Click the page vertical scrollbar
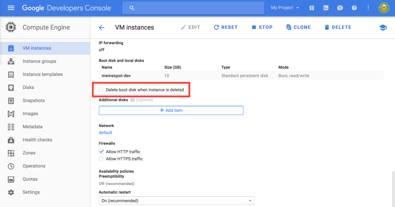The image size is (395, 207). 393,189
